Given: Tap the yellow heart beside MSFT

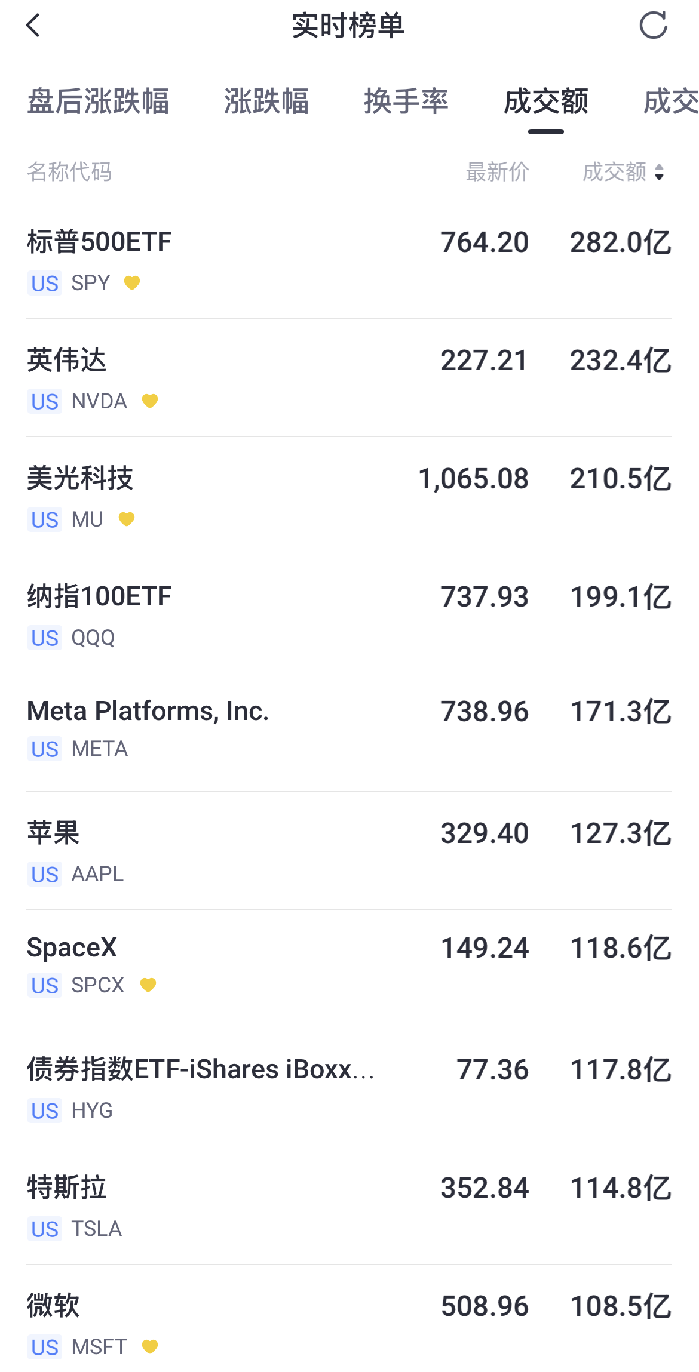Looking at the screenshot, I should 150,1346.
